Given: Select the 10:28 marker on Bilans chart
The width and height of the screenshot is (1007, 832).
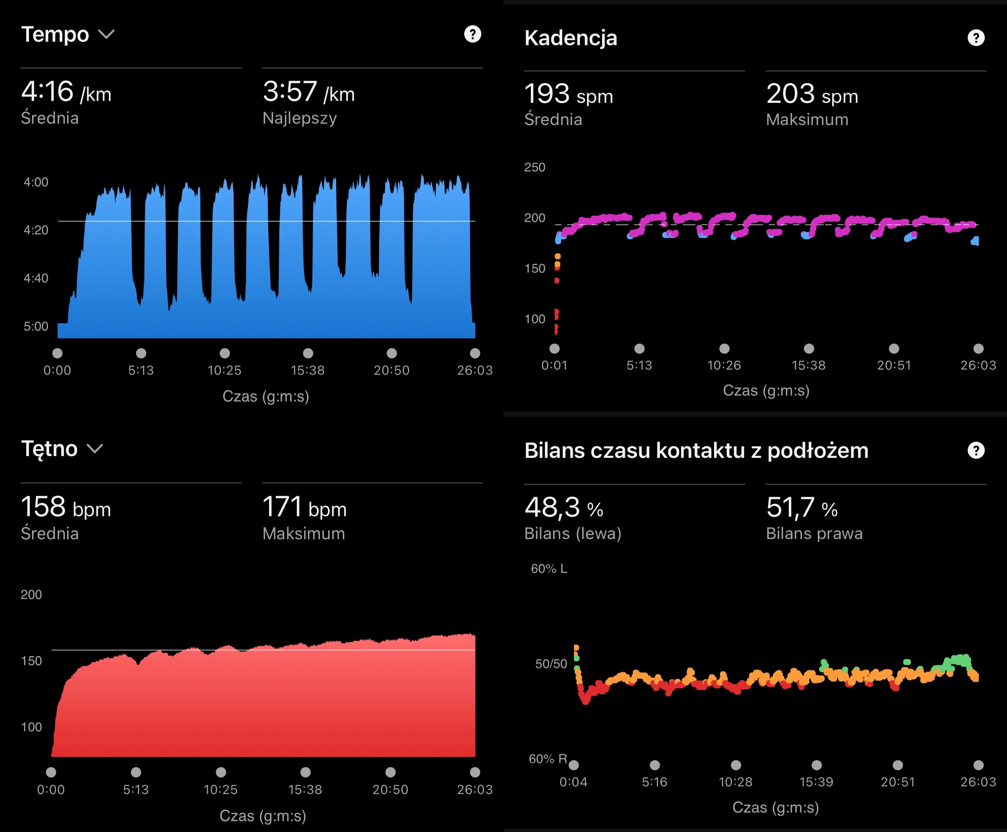Looking at the screenshot, I should [x=735, y=765].
